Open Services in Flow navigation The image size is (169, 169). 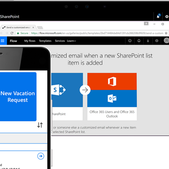tap(60, 41)
